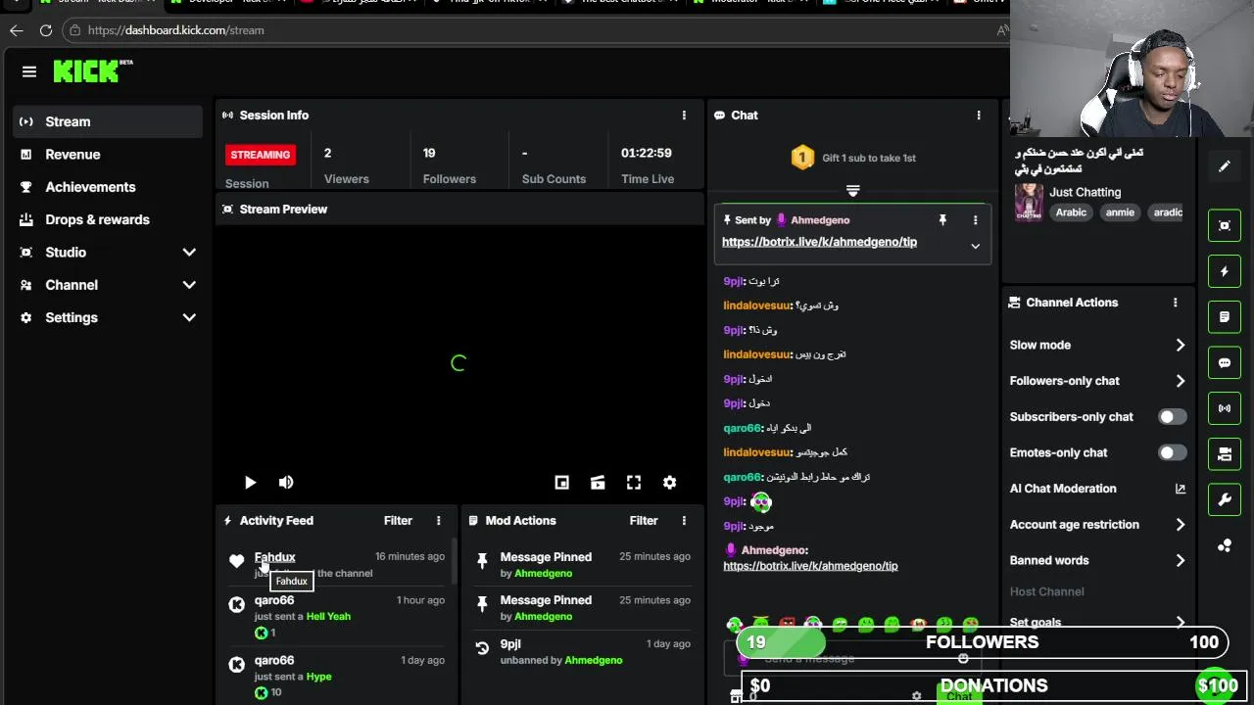This screenshot has height=705, width=1254.
Task: Open the Mod Actions Filter dropdown
Action: pos(643,521)
